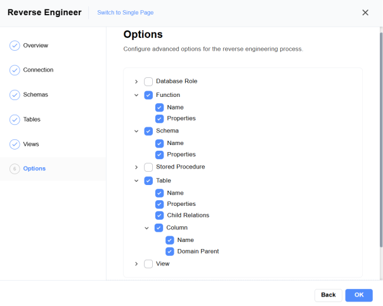Viewport: 383px width, 306px height.
Task: Uncheck Name under Schema
Action: tap(159, 143)
